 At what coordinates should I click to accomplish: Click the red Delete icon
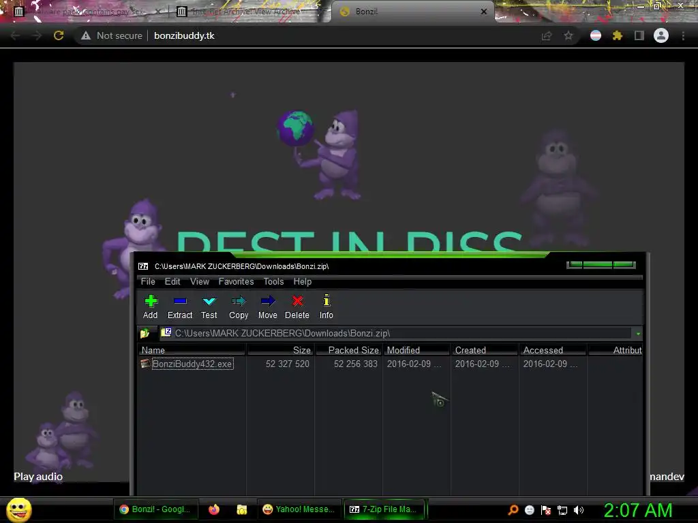297,302
